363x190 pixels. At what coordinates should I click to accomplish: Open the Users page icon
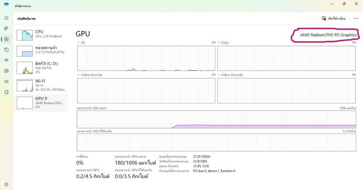tap(6, 71)
